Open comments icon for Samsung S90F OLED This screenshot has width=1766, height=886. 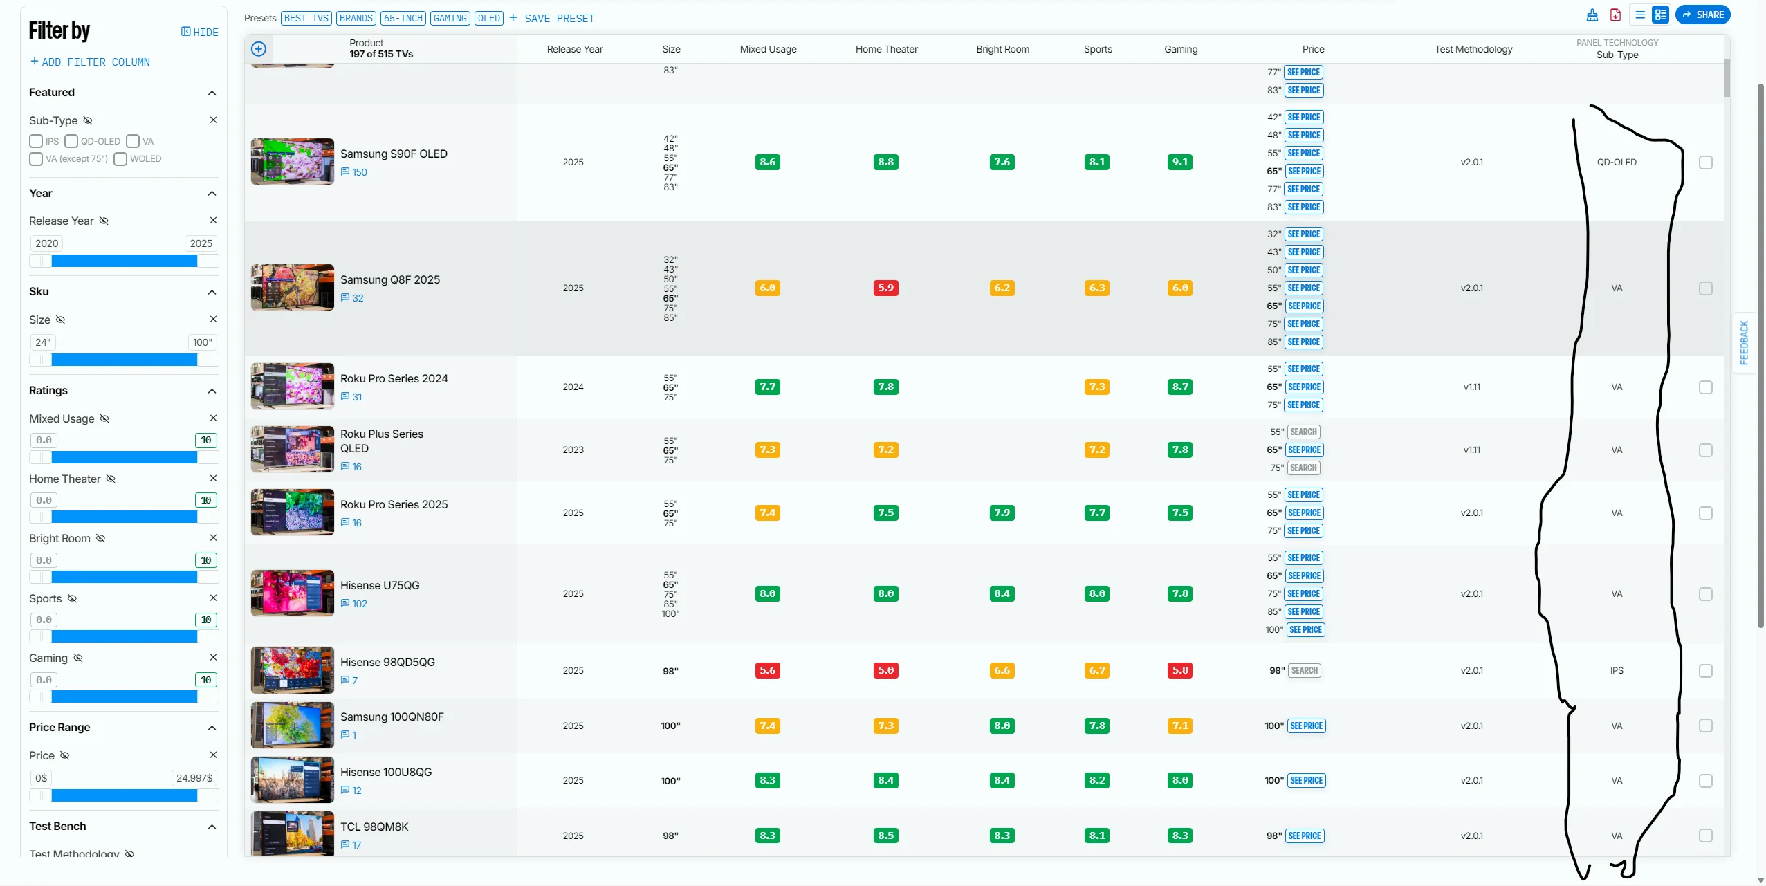345,172
